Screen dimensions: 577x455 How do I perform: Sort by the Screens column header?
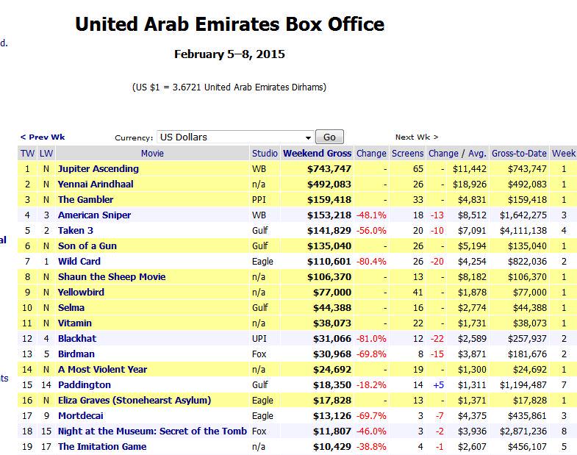407,153
